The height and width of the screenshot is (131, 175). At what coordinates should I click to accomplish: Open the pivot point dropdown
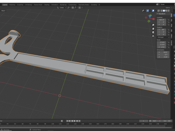(69, 8)
